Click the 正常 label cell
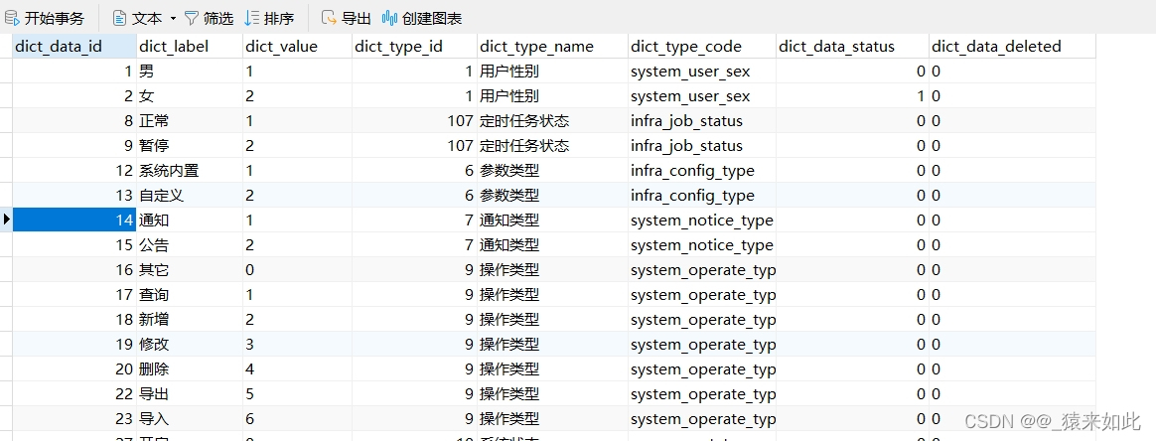Viewport: 1156px width, 441px height. coord(154,121)
